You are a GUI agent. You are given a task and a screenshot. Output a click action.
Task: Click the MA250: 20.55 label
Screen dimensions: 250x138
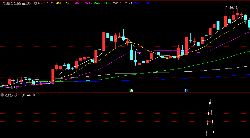(x=144, y=3)
